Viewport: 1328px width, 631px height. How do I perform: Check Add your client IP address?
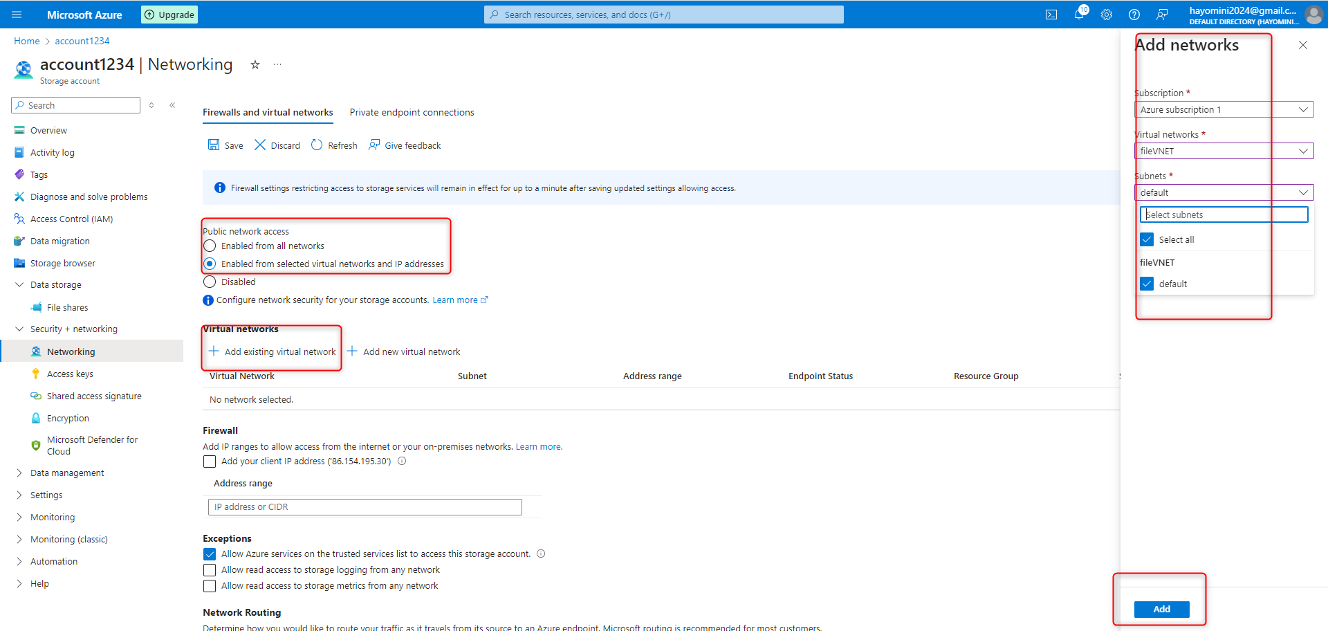(x=210, y=461)
